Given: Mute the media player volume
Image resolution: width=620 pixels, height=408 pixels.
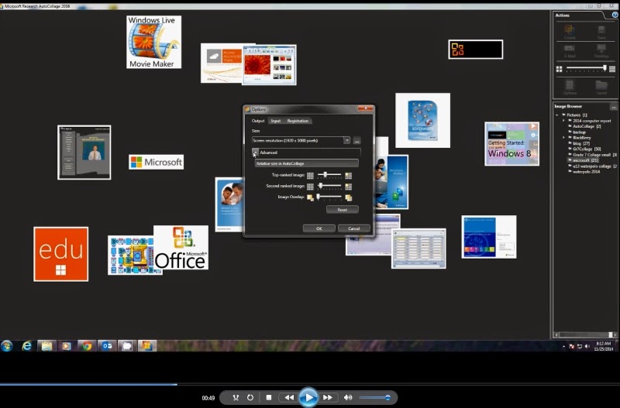Looking at the screenshot, I should point(348,397).
